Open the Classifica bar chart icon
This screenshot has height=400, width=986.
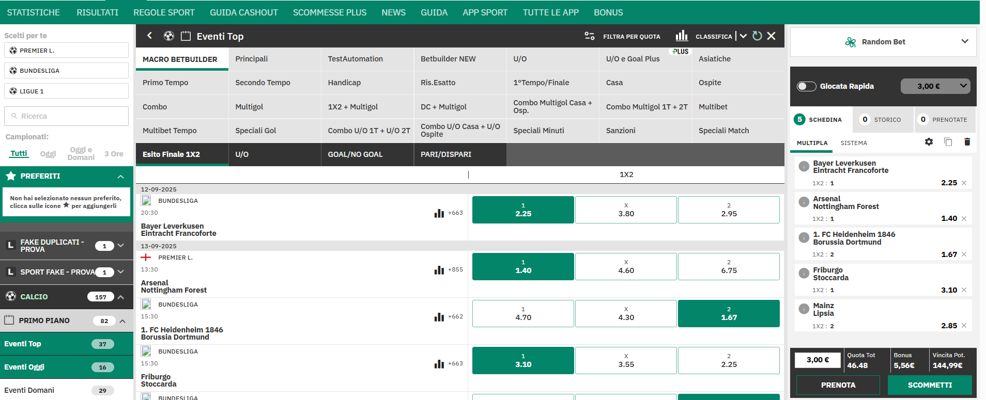(682, 36)
